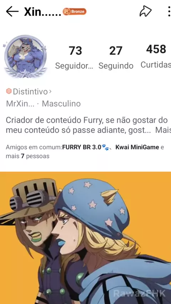Tap the Bronze creator badge
This screenshot has height=304, width=171.
coord(74,11)
